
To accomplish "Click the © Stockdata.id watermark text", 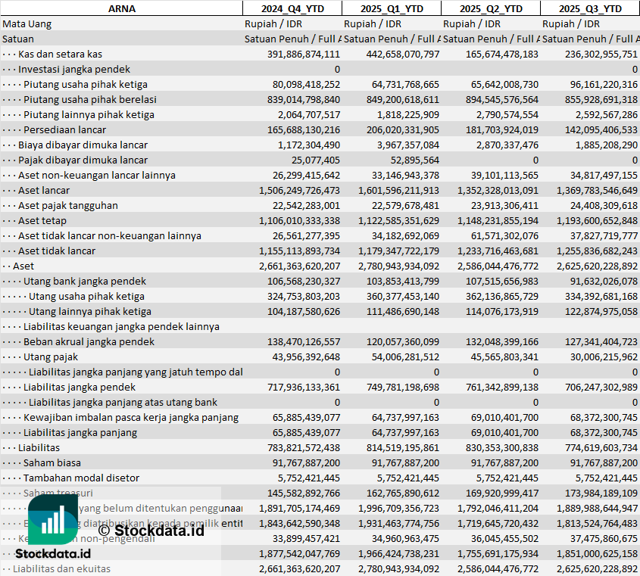I will pyautogui.click(x=151, y=530).
